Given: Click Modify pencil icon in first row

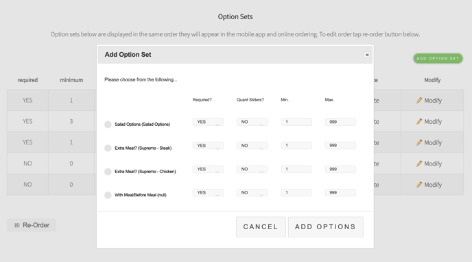Looking at the screenshot, I should tap(419, 101).
